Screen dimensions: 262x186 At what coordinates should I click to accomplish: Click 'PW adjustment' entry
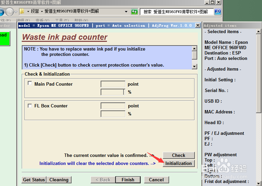[221, 155]
